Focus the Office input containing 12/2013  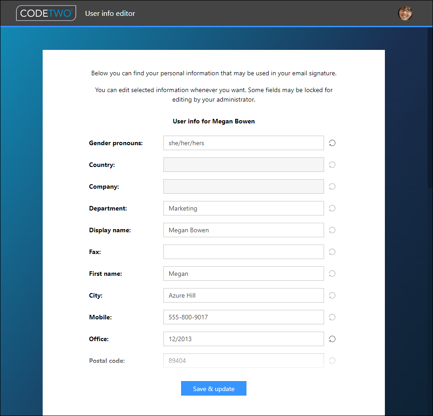tap(243, 339)
